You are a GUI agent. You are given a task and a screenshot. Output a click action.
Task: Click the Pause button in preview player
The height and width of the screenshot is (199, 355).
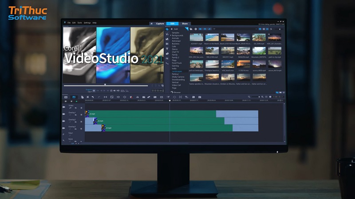[94, 90]
